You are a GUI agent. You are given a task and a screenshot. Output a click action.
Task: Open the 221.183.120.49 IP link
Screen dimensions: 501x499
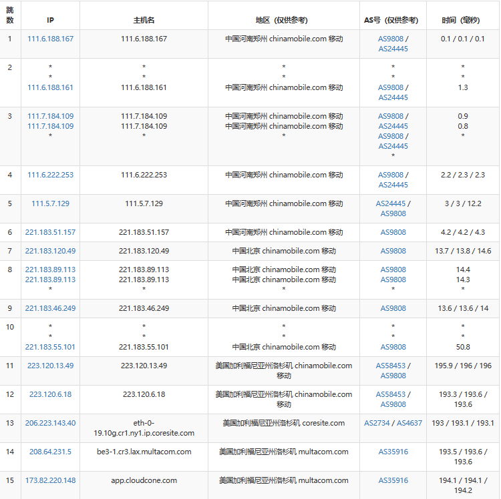click(x=51, y=251)
